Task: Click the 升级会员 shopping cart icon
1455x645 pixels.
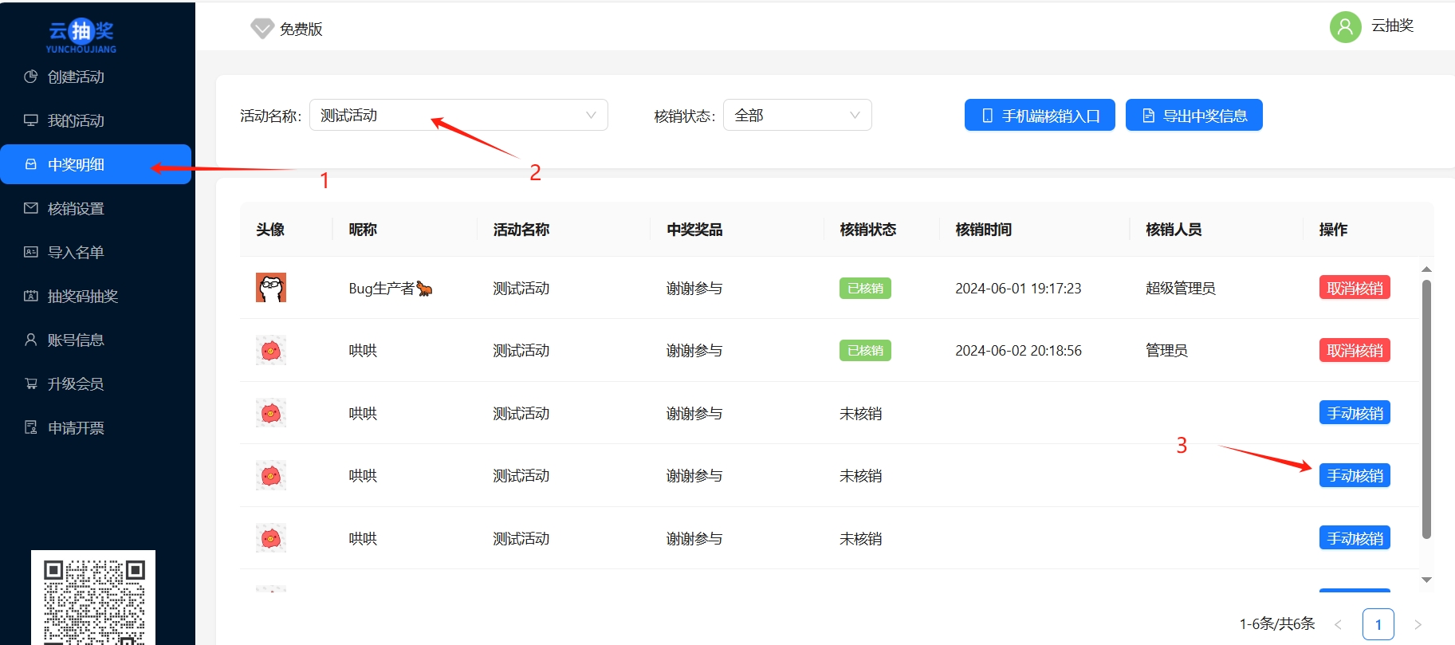Action: (31, 383)
